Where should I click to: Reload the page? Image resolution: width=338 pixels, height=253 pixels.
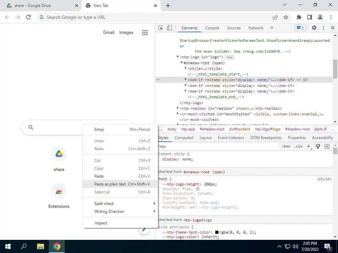(28, 17)
